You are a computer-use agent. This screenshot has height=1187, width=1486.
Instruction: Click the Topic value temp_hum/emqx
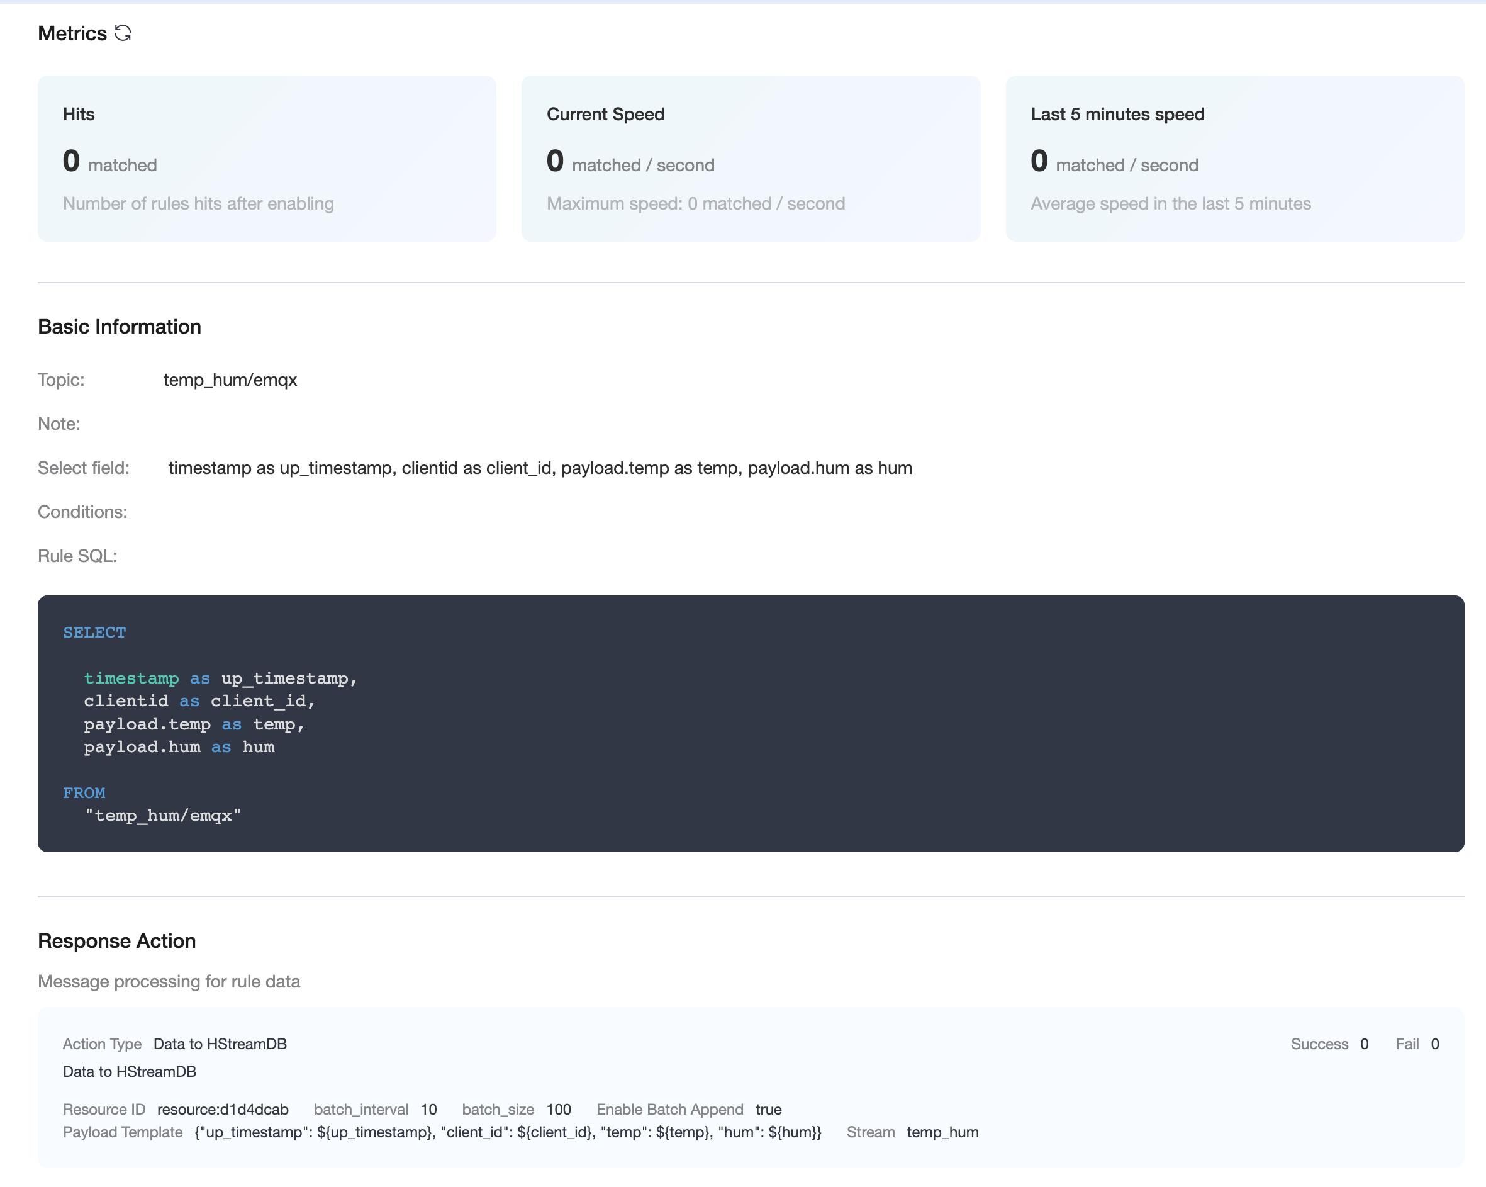coord(230,380)
